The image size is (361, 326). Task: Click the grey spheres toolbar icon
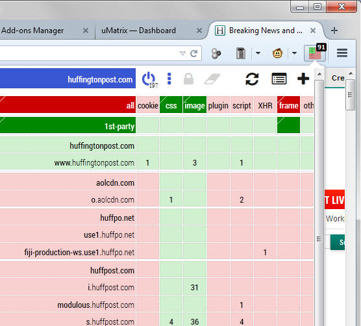click(216, 54)
